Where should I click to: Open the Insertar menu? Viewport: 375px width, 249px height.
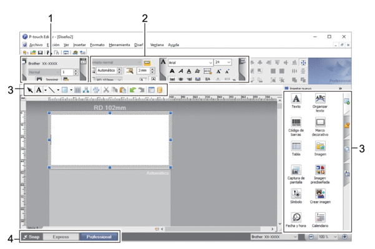tap(79, 45)
